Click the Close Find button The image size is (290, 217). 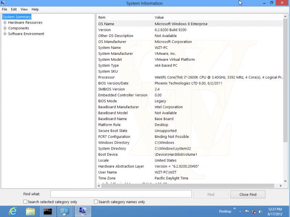click(x=248, y=195)
